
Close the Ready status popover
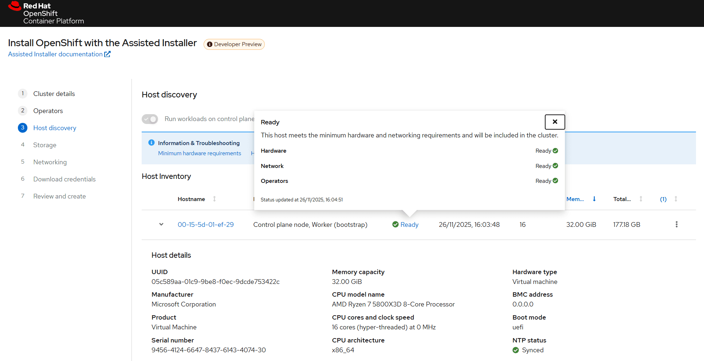(554, 122)
